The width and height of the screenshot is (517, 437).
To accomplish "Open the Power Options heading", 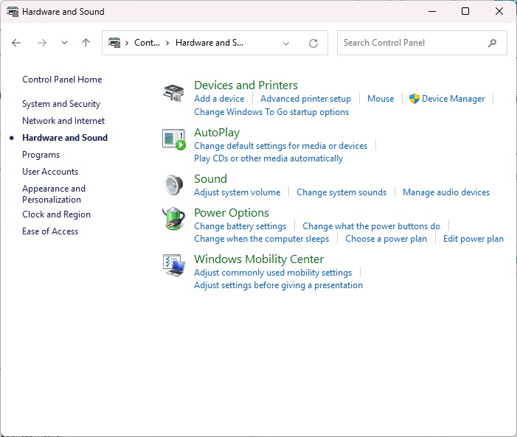I will (232, 213).
